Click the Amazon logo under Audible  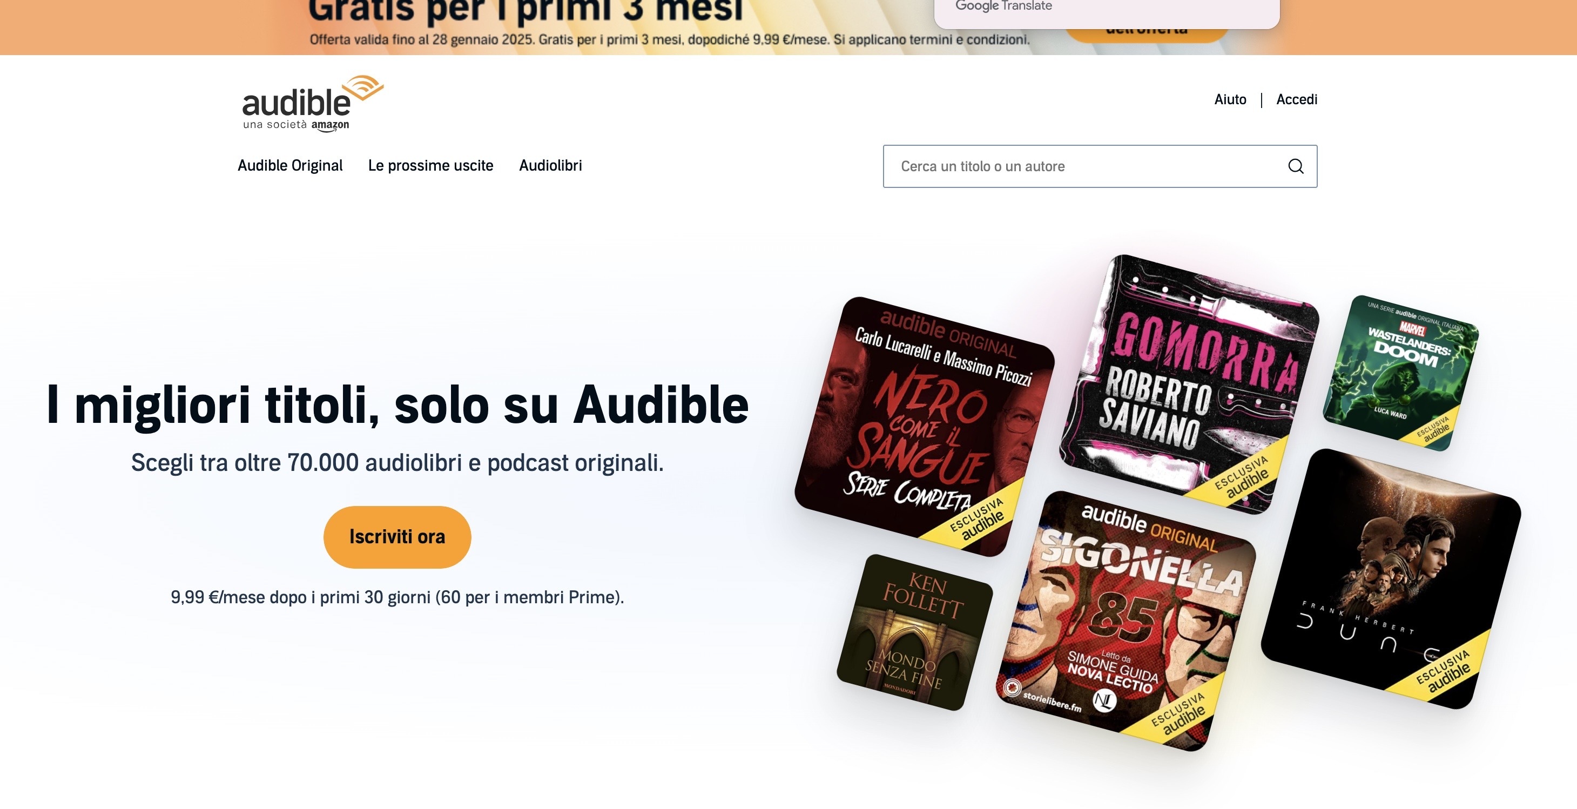(x=330, y=125)
